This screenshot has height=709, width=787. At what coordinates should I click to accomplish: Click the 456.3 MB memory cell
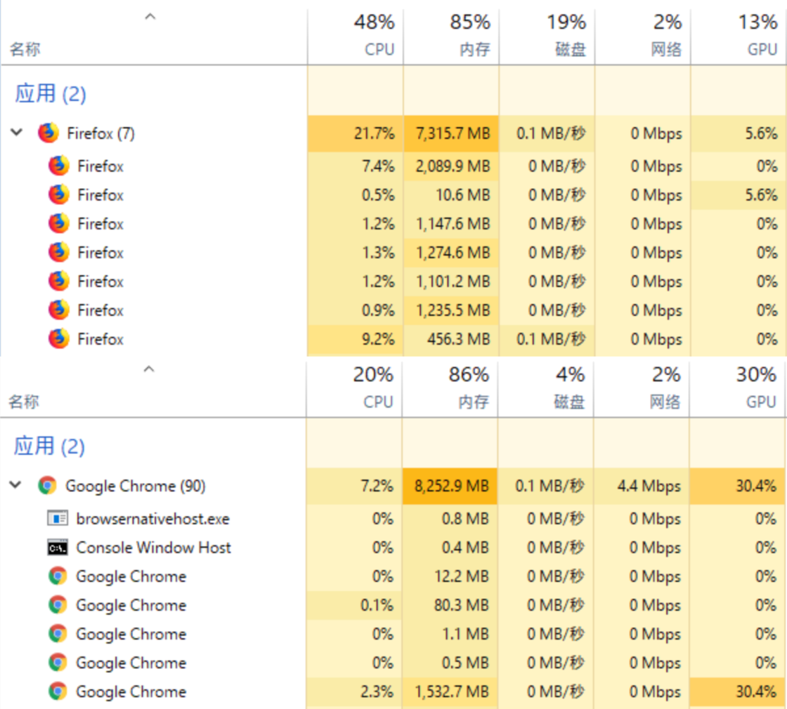pyautogui.click(x=451, y=339)
